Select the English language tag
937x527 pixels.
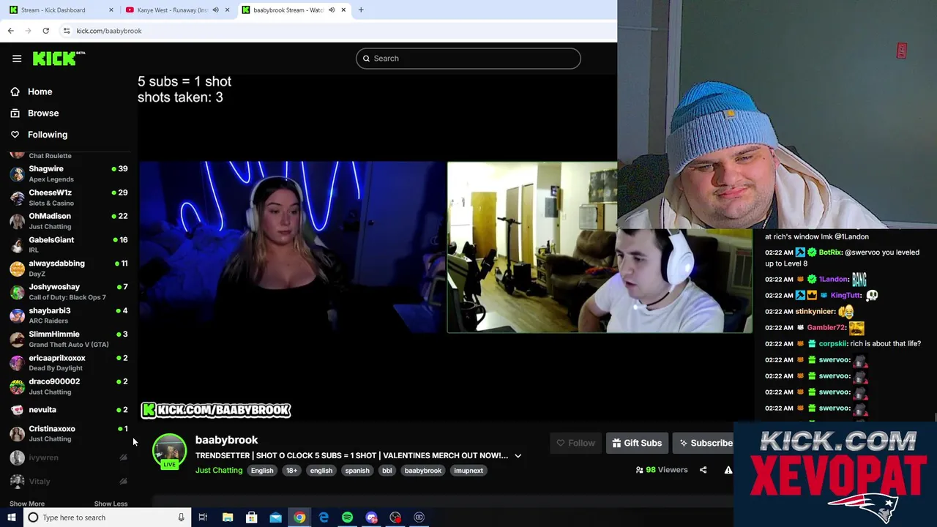click(262, 471)
